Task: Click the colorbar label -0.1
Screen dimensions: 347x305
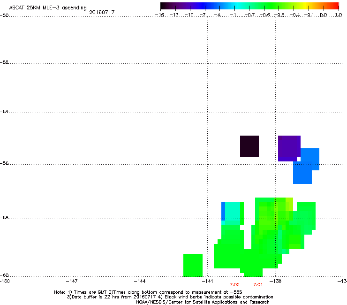Action: tap(309, 15)
